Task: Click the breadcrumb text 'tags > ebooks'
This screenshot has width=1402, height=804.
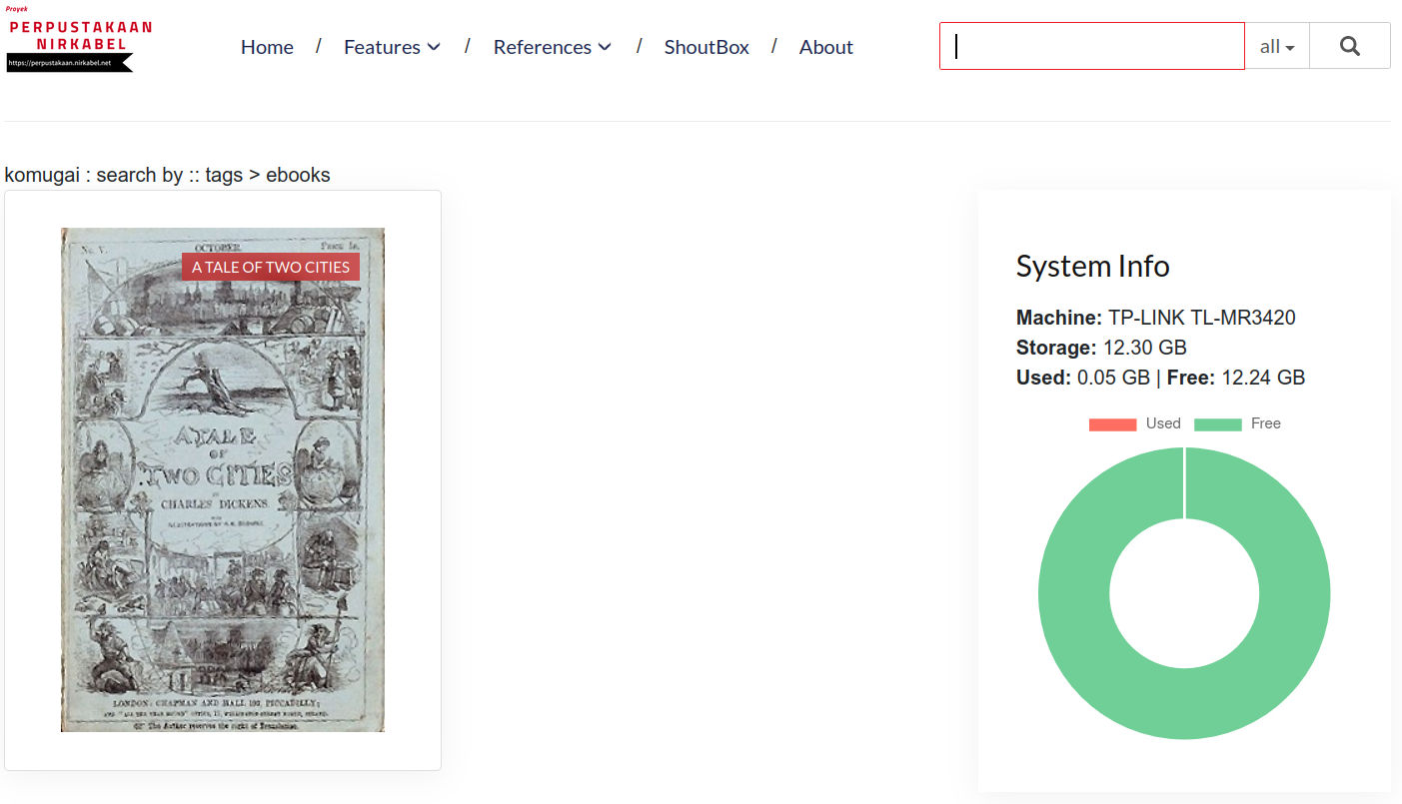Action: [268, 175]
